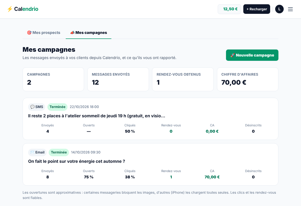Click the Terminée badge on the SMS campaign

(x=57, y=107)
